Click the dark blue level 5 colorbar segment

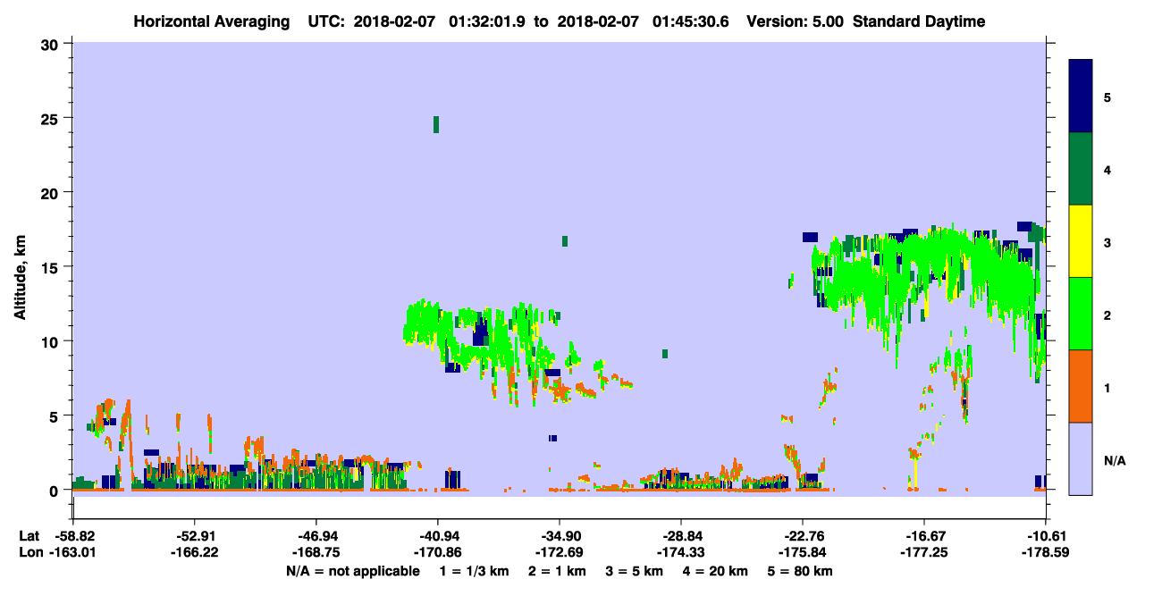[x=1081, y=97]
